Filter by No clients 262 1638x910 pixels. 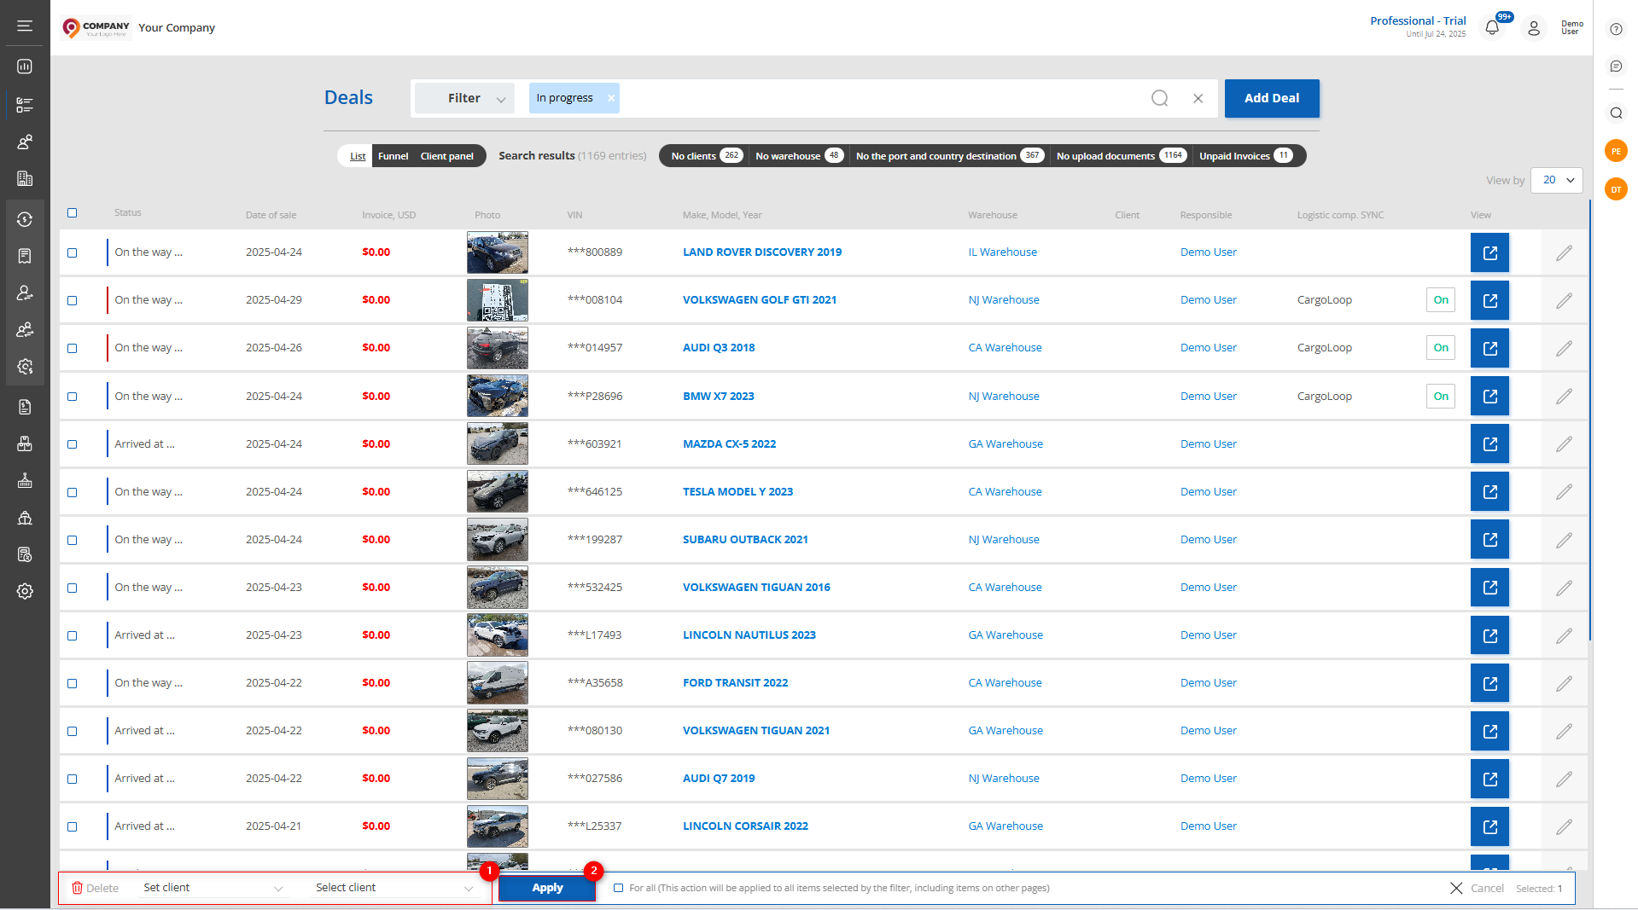pyautogui.click(x=706, y=156)
